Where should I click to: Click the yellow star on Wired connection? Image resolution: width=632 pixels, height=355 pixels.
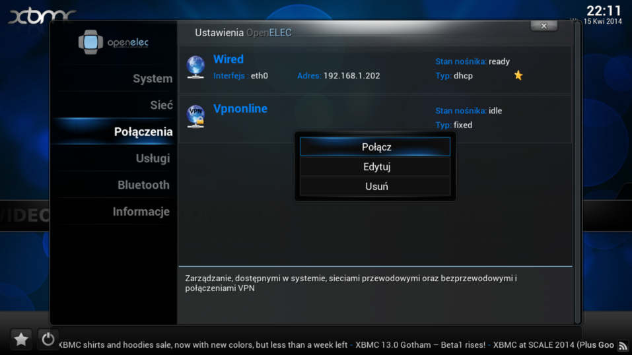518,75
